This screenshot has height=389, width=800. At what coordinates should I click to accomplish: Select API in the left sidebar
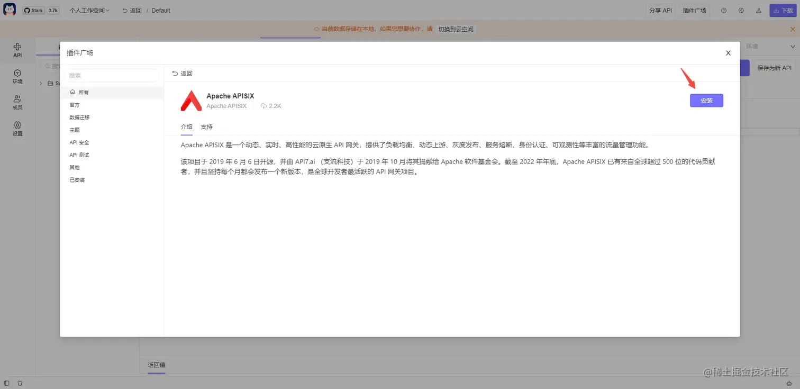(17, 50)
